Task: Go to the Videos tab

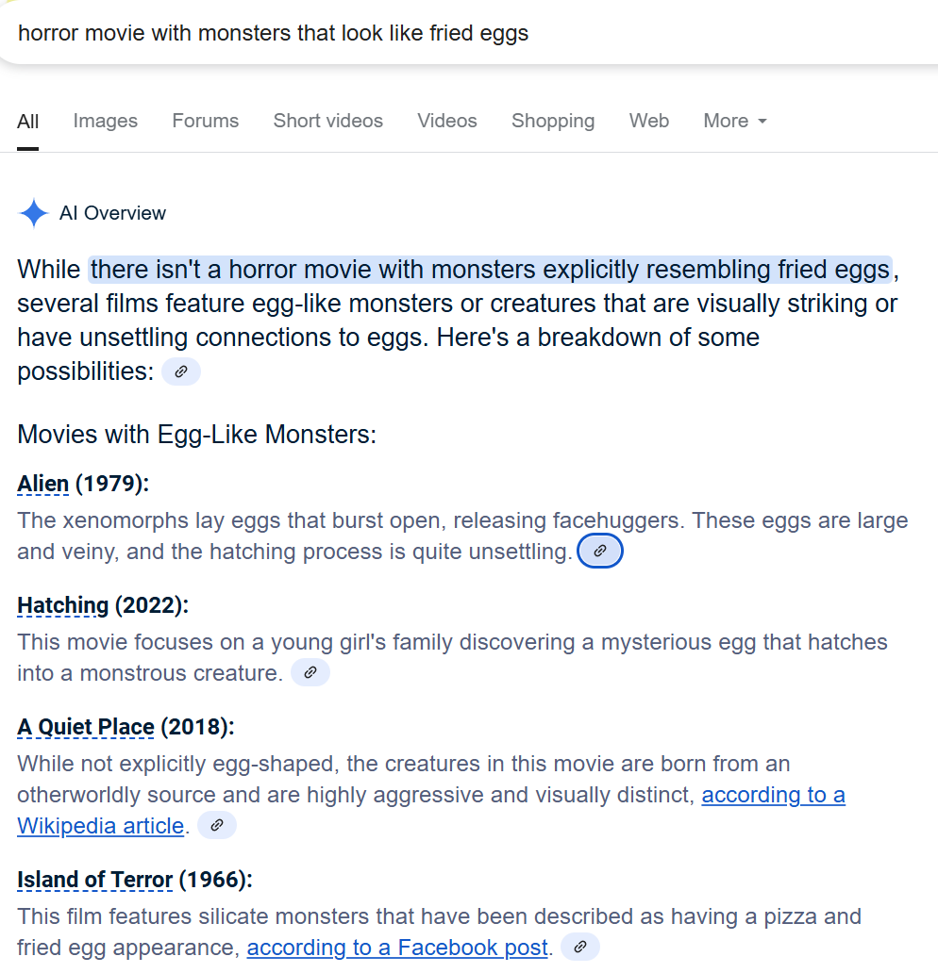Action: click(x=447, y=121)
